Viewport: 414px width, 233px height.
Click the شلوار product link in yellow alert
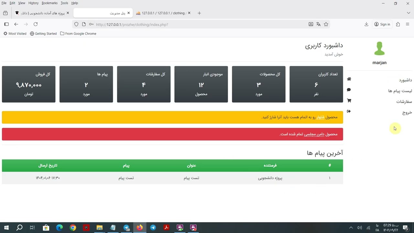coord(320,117)
